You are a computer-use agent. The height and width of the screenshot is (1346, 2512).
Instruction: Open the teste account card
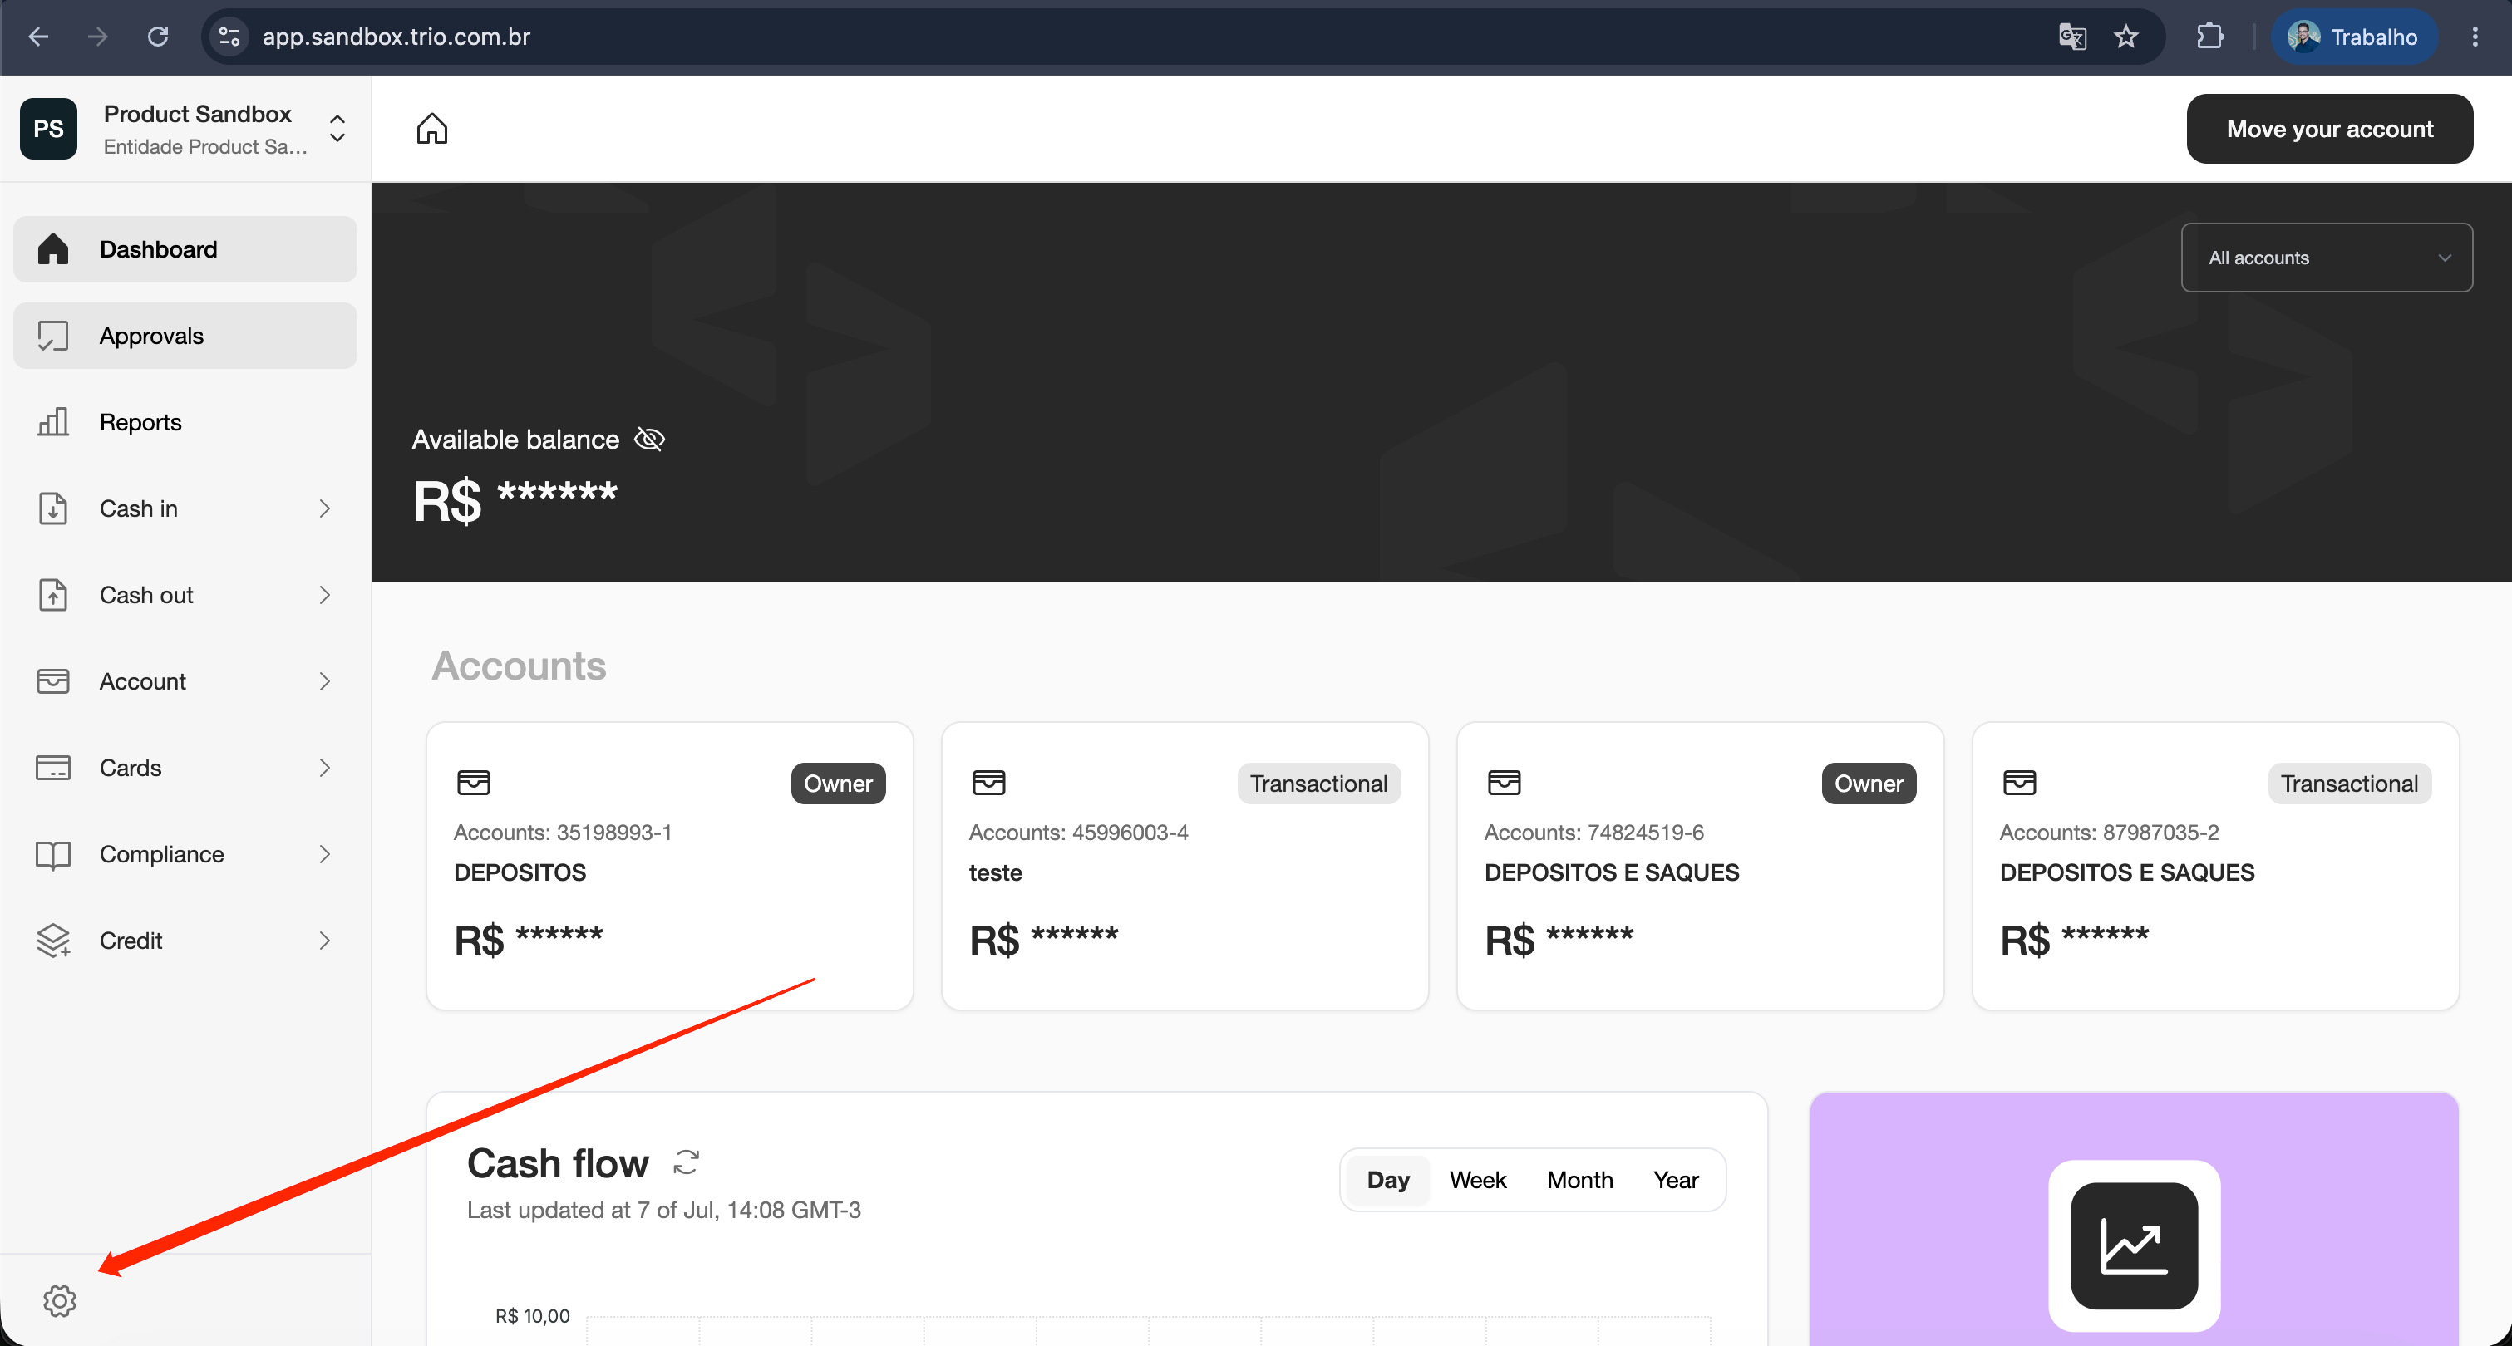click(1184, 866)
